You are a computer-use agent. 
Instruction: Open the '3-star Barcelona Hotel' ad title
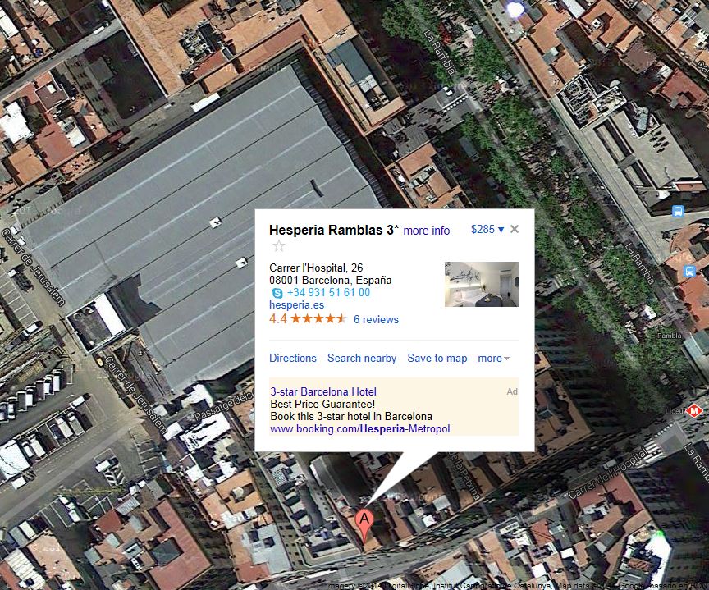point(323,391)
